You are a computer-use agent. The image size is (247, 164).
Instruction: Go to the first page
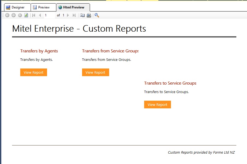tap(34, 15)
